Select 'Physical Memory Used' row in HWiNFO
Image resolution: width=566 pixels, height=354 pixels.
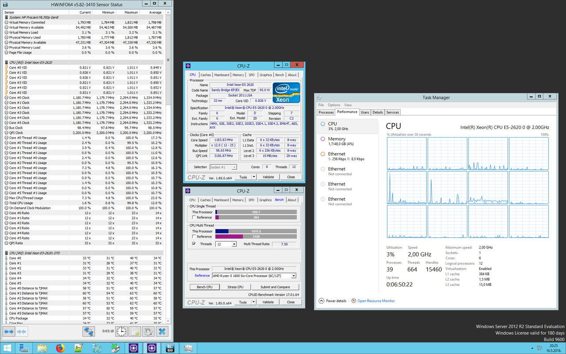click(83, 38)
